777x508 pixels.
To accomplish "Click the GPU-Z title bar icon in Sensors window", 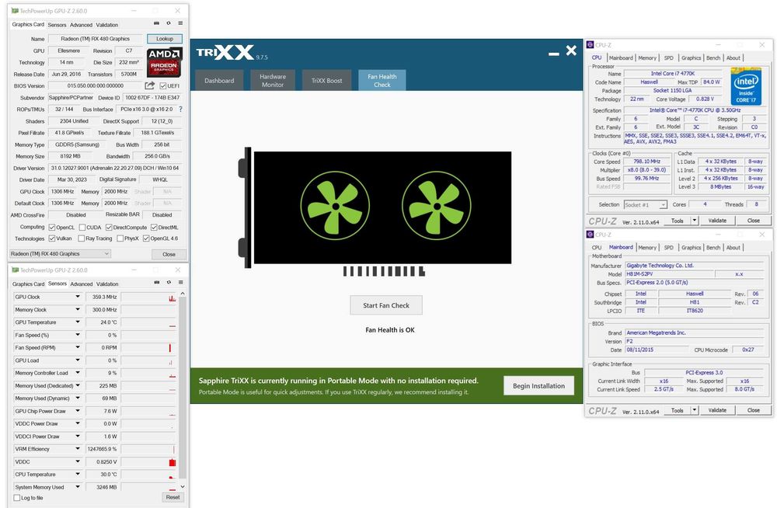I will pyautogui.click(x=16, y=270).
